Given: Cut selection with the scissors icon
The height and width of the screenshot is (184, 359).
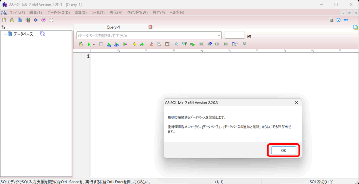Looking at the screenshot, I should 151,44.
